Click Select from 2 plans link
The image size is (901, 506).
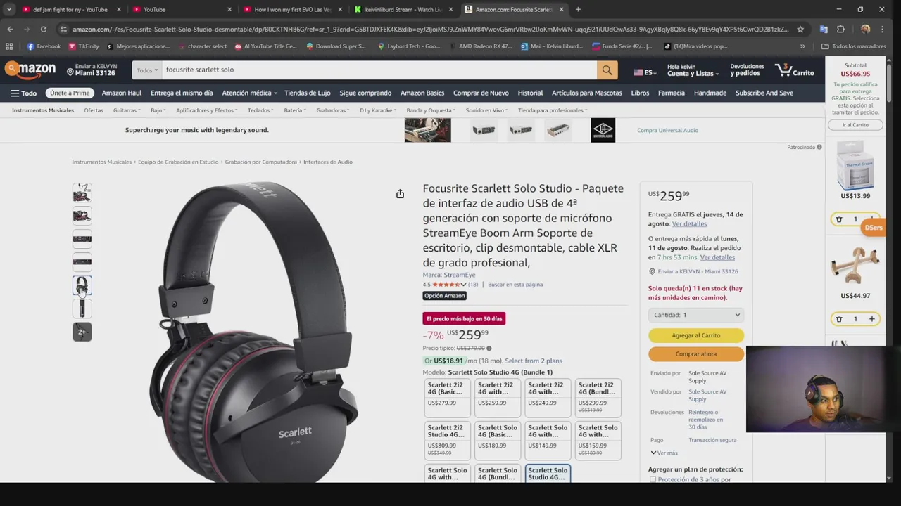tap(533, 361)
